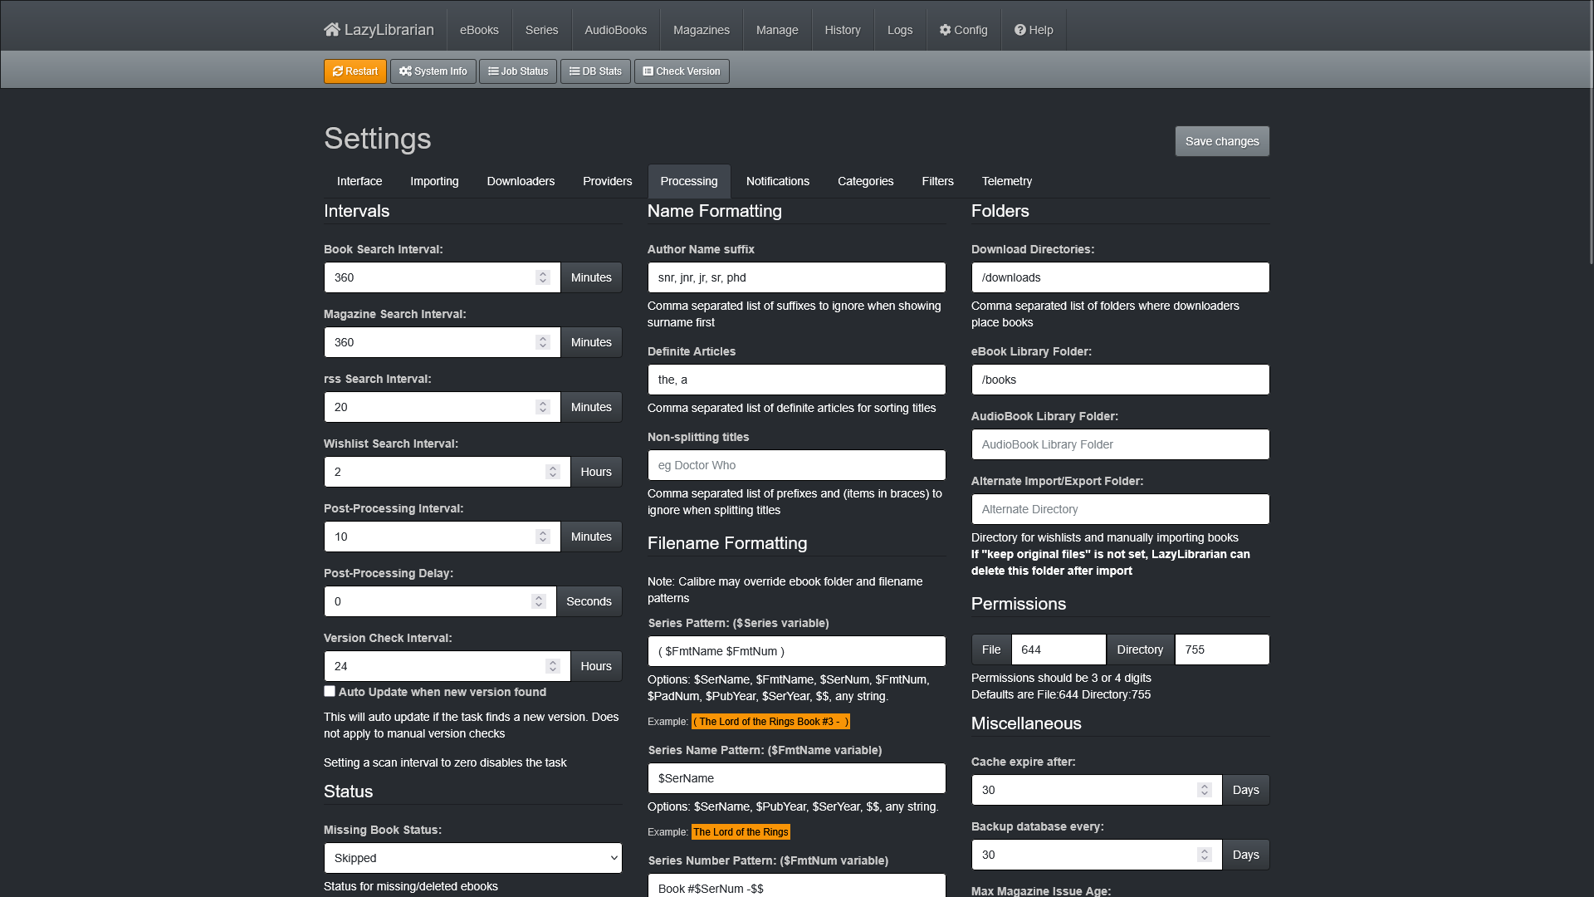The image size is (1594, 897).
Task: Click Alternate Import/Export Folder field
Action: tap(1121, 509)
